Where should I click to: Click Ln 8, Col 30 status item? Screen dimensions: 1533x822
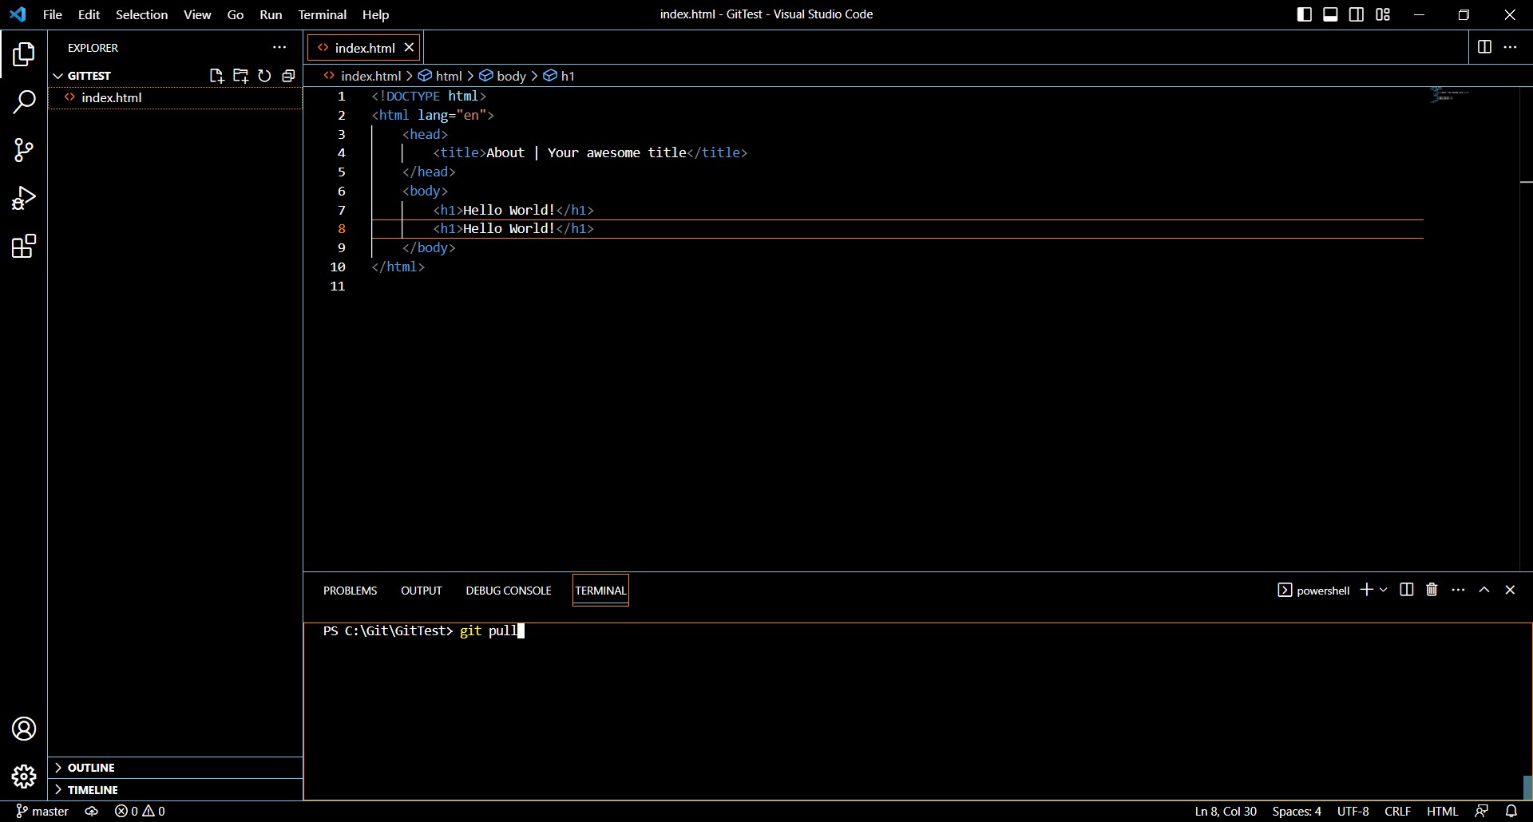[1226, 811]
